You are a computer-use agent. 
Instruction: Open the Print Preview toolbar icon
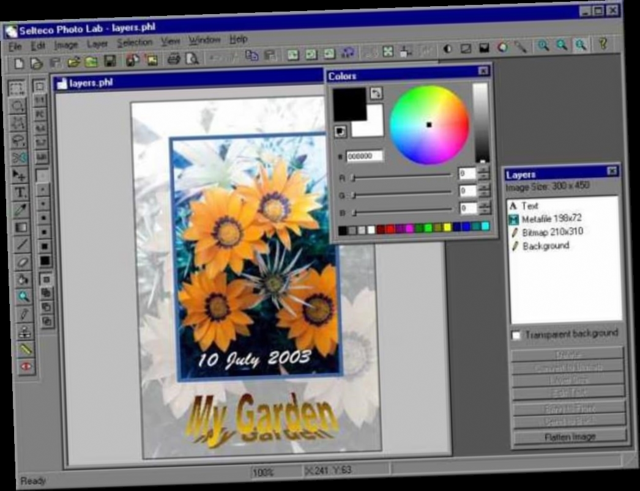[x=191, y=59]
